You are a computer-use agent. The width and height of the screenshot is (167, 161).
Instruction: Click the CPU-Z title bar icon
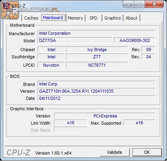pos(6,6)
